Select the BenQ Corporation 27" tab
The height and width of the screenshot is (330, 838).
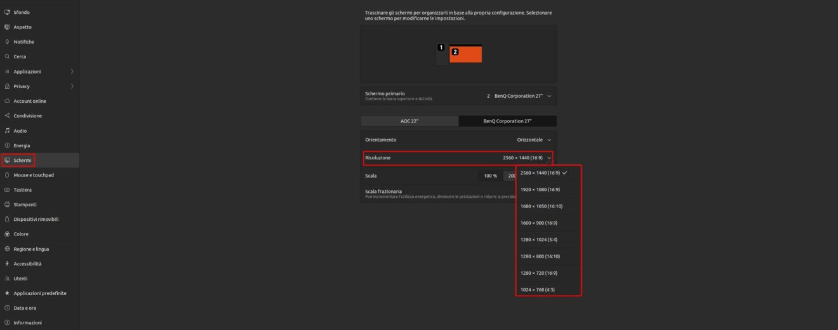[x=507, y=121]
